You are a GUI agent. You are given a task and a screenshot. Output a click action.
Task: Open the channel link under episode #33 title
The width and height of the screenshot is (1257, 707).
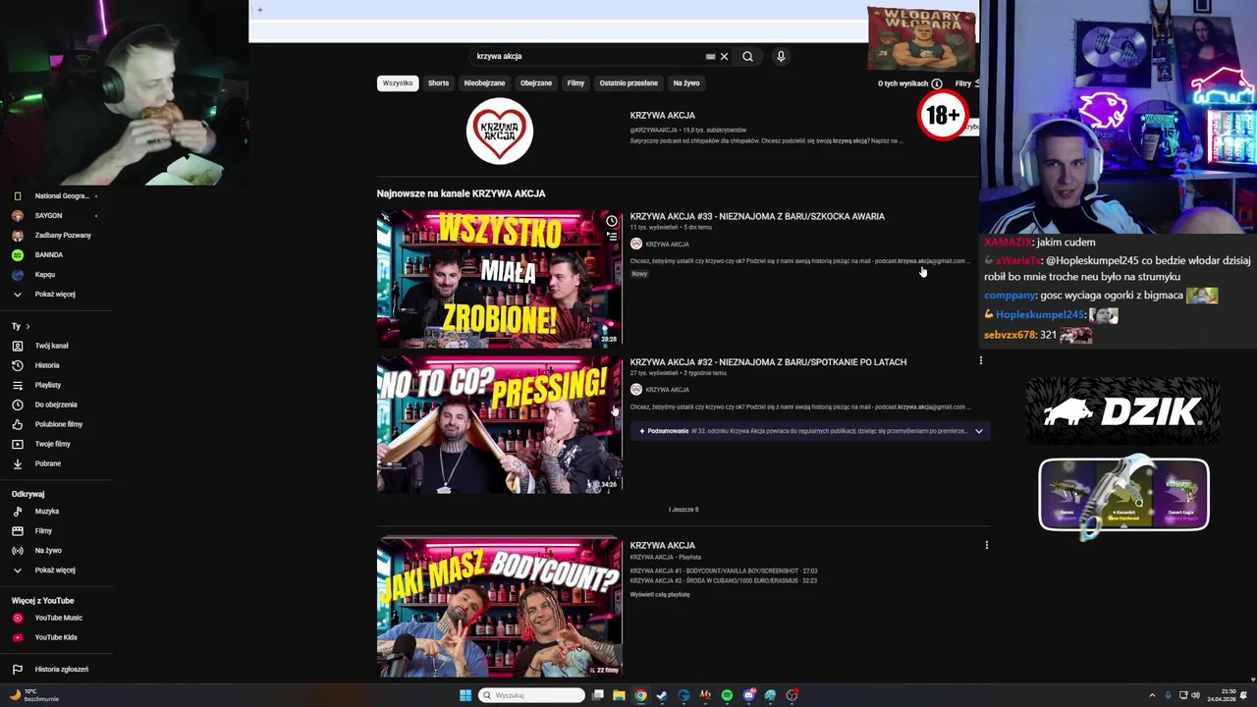[x=667, y=244]
